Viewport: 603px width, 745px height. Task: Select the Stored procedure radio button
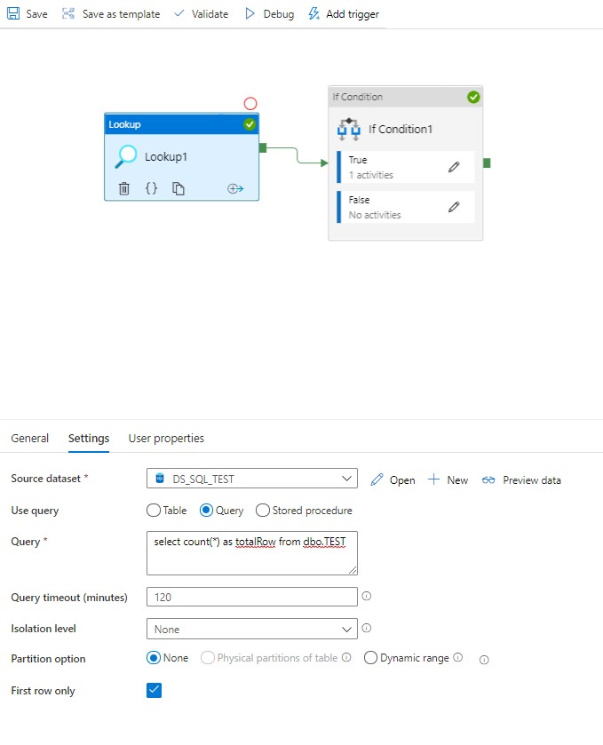click(x=263, y=511)
